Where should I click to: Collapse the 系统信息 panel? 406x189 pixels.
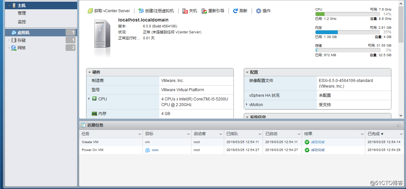point(247,117)
